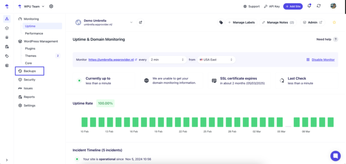This screenshot has width=346, height=164.
Task: Click the refresh sync icon
Action: [x=319, y=6]
